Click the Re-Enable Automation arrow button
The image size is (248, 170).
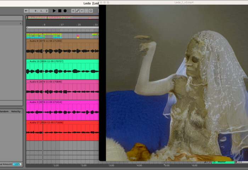coord(82,11)
